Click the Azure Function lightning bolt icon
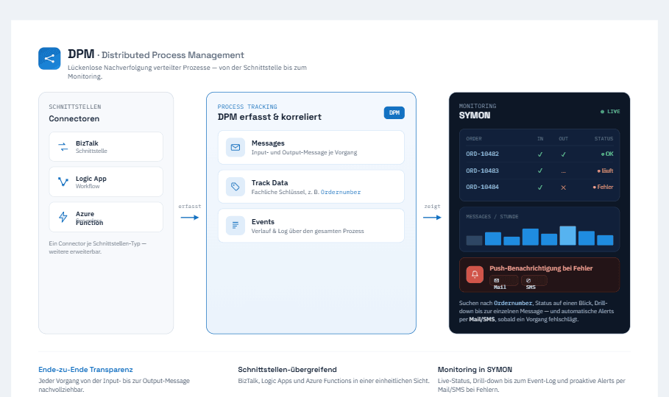669x397 pixels. coord(63,217)
